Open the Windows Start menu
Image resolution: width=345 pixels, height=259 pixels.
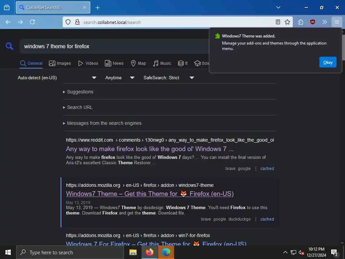(x=8, y=252)
